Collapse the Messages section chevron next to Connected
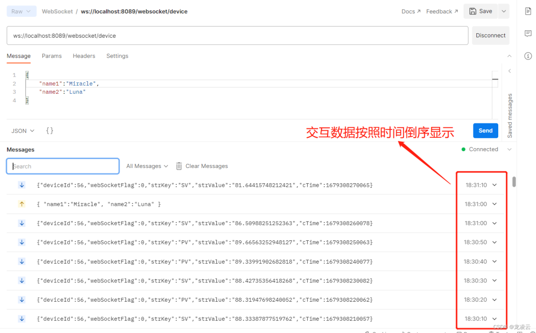 click(x=509, y=150)
